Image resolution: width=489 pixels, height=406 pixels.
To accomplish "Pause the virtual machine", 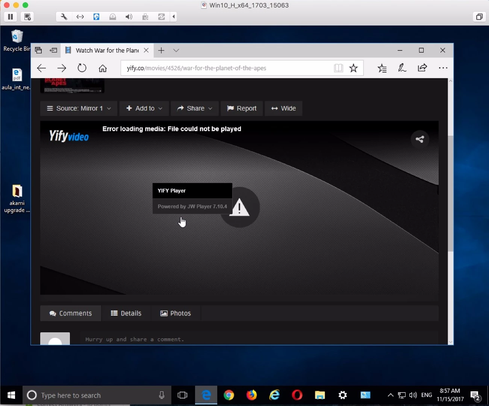I will pyautogui.click(x=10, y=17).
